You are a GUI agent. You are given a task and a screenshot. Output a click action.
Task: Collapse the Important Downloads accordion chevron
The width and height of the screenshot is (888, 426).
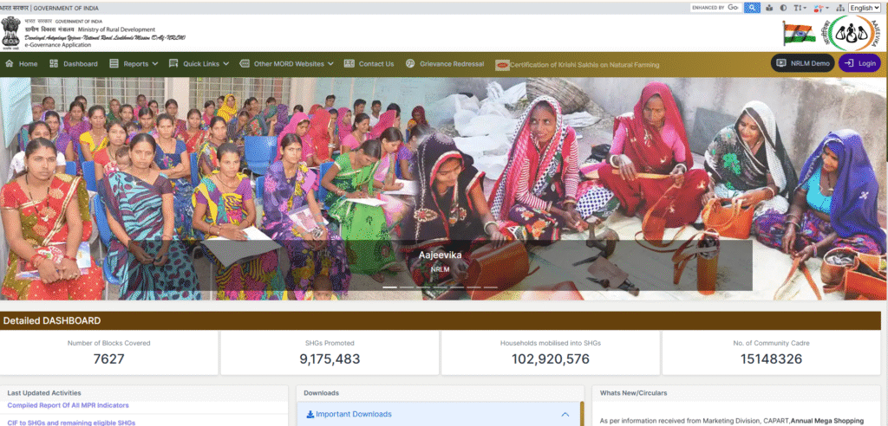click(x=565, y=414)
